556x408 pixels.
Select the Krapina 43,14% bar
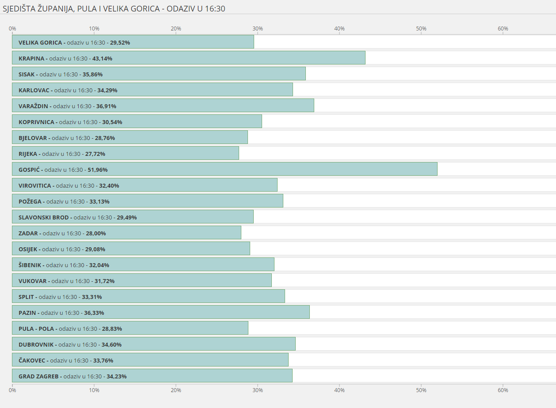[x=189, y=58]
